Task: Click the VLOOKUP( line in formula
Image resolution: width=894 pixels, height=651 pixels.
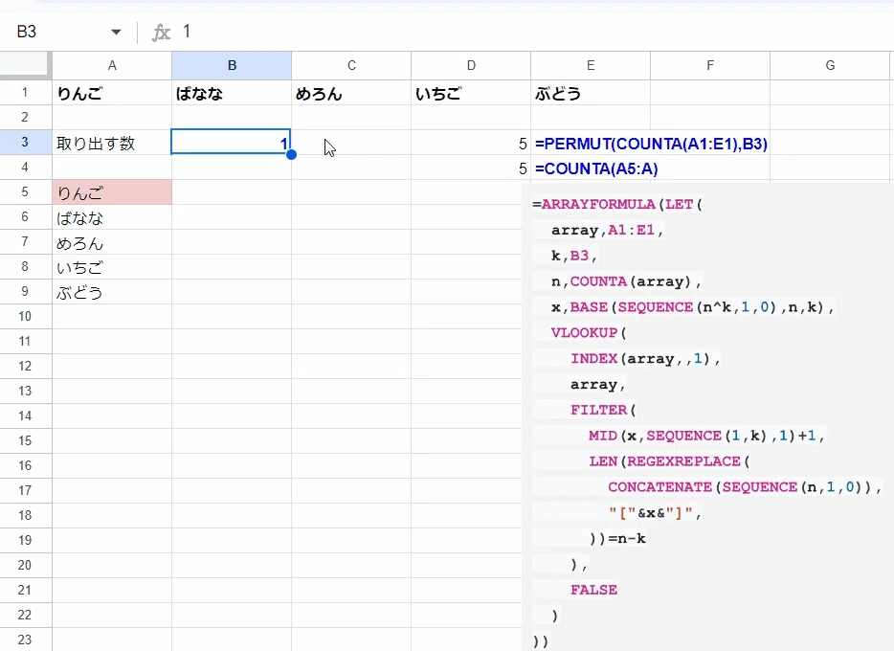Action: [589, 333]
